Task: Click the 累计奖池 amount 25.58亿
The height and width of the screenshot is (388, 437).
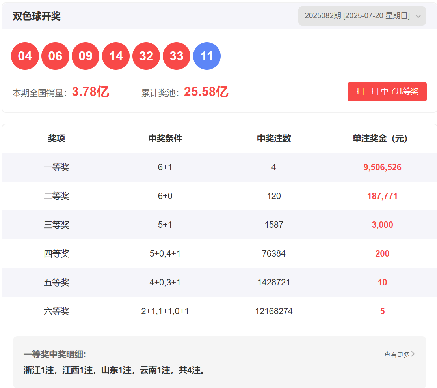Action: click(206, 92)
